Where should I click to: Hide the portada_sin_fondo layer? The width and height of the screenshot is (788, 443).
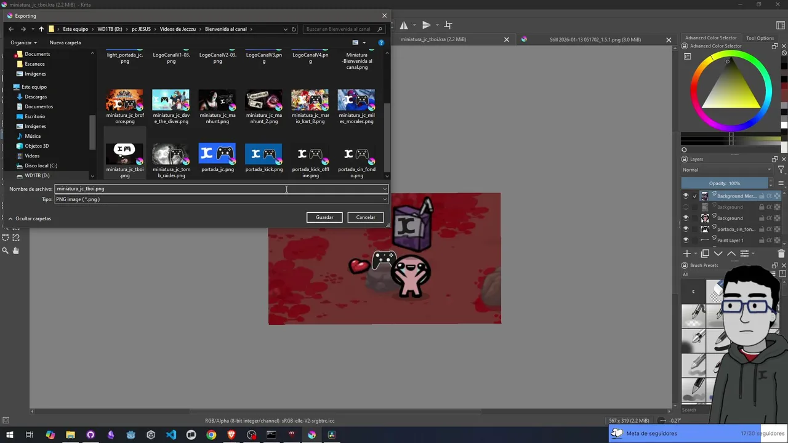click(x=686, y=229)
